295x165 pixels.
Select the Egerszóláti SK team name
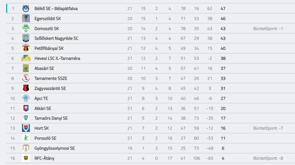tap(48, 19)
